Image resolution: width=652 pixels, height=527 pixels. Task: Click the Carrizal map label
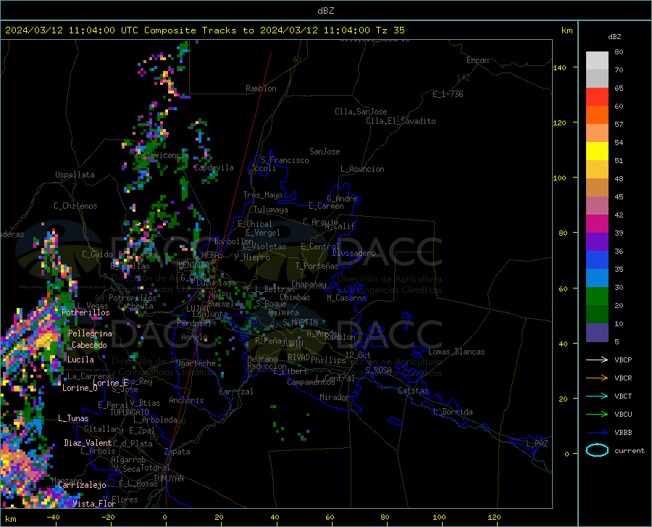click(x=236, y=391)
